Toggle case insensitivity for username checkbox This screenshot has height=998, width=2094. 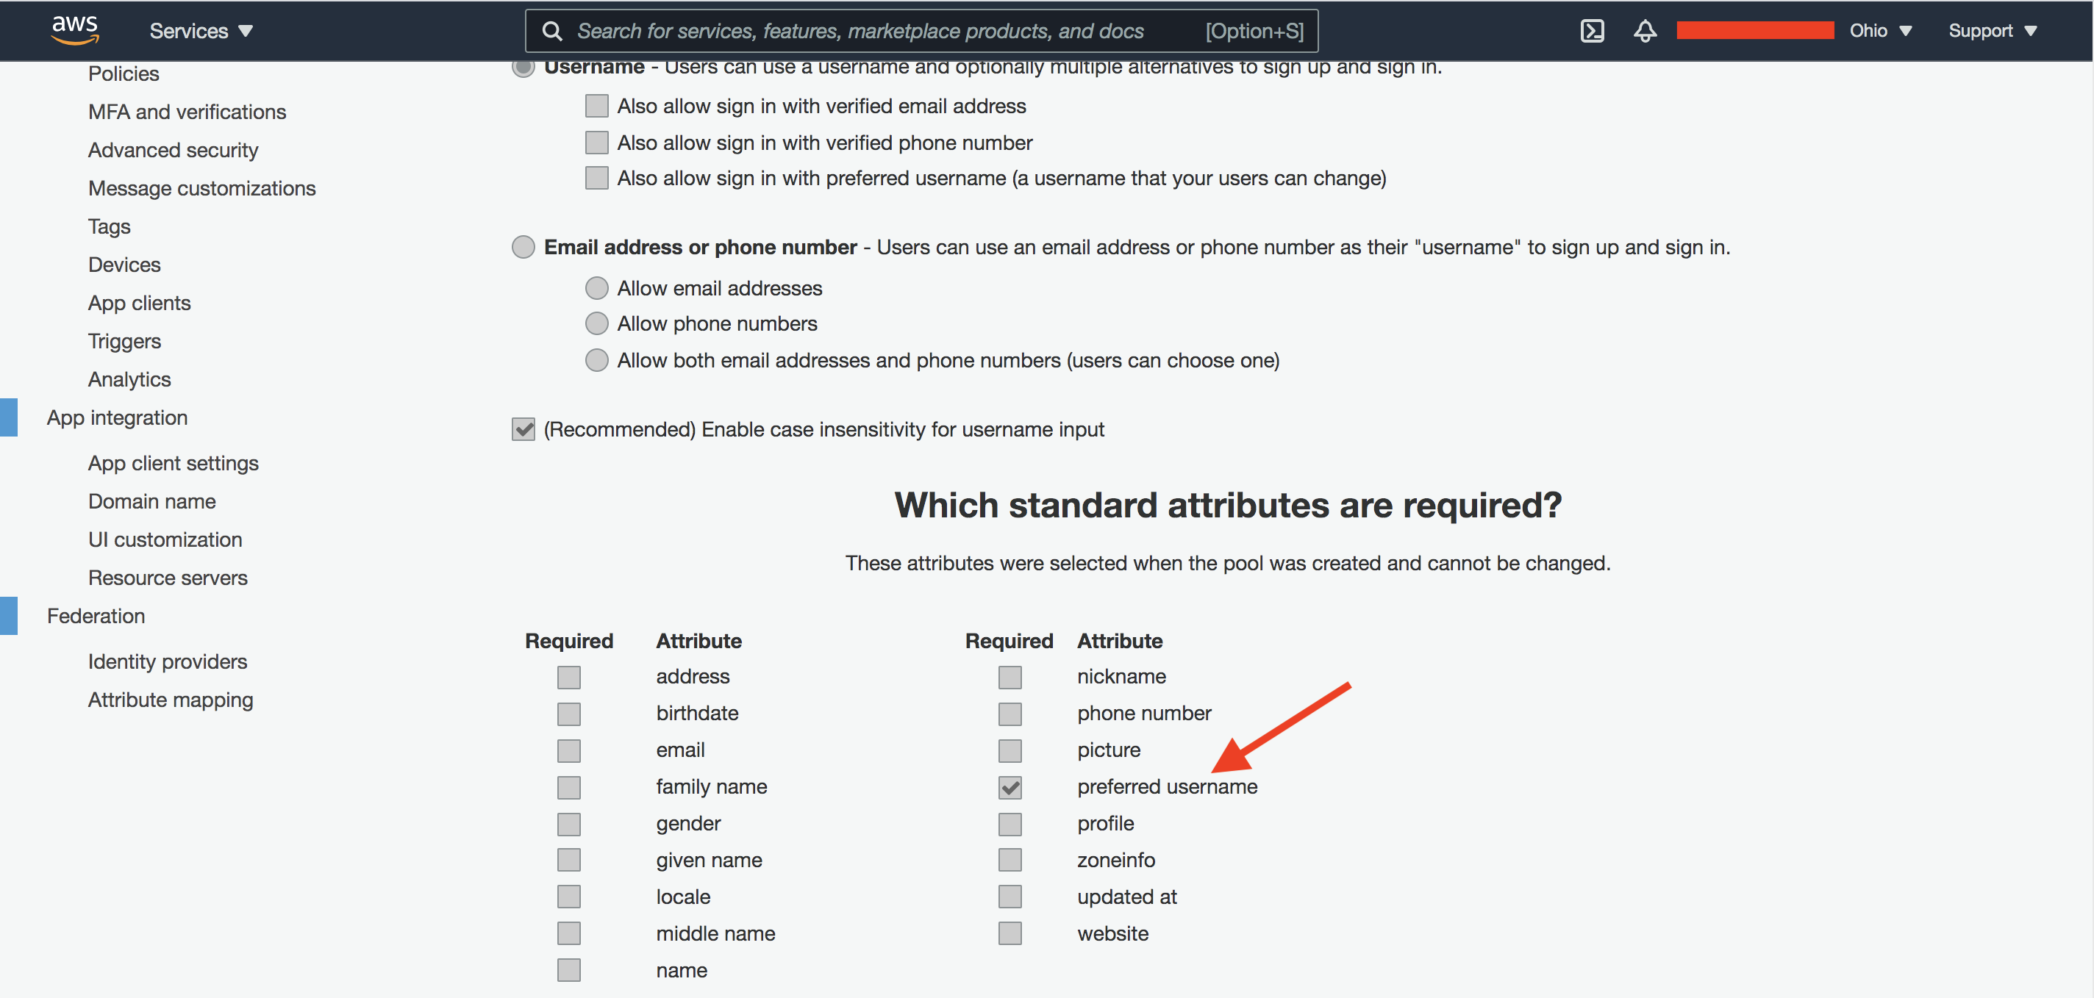[523, 429]
